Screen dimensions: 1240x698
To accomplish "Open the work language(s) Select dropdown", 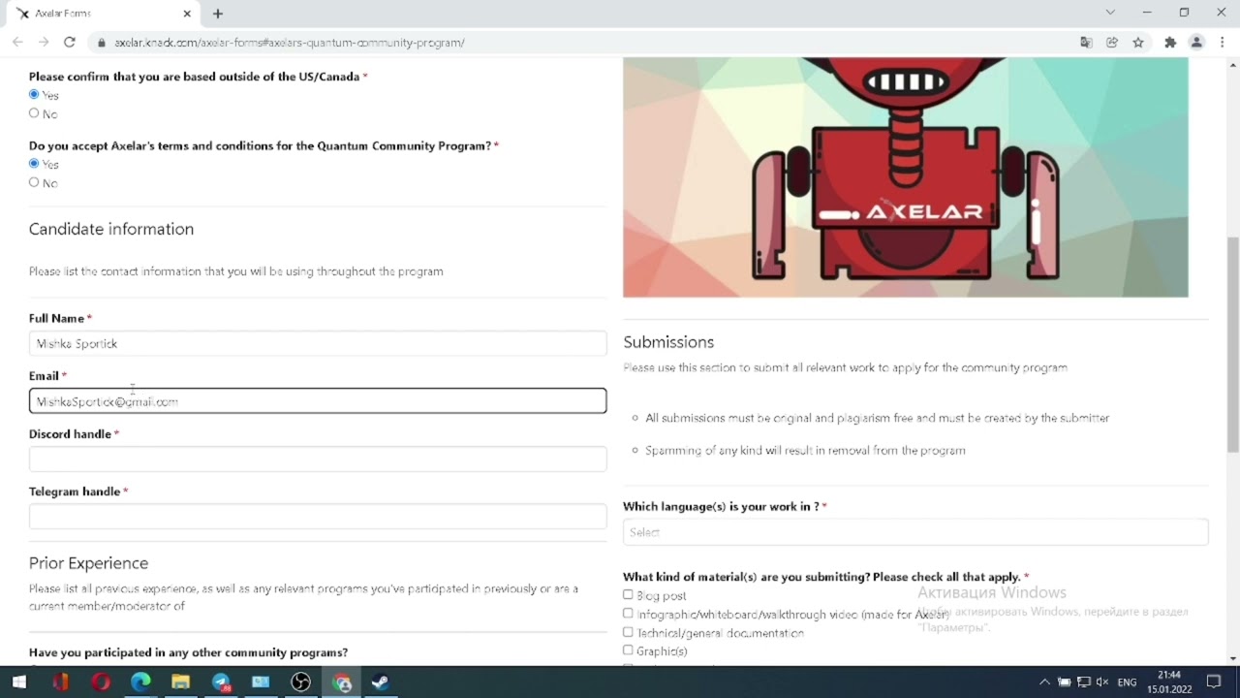I will [x=915, y=531].
